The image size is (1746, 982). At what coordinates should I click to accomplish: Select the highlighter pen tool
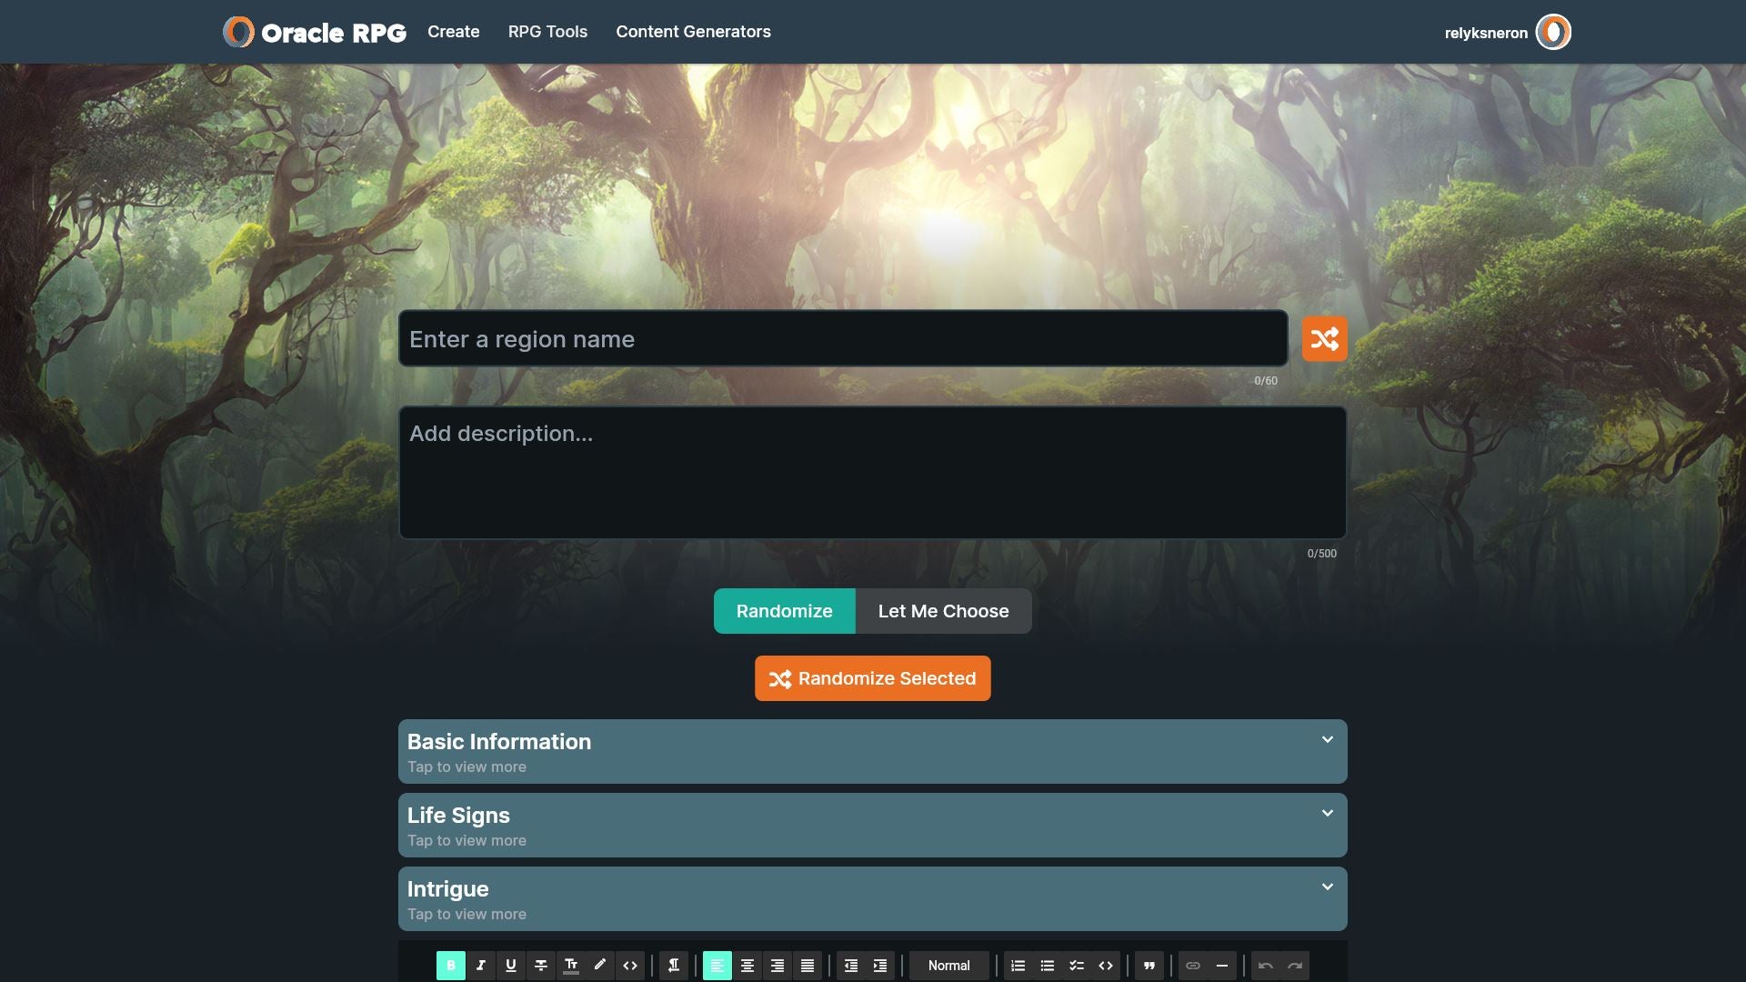(600, 966)
